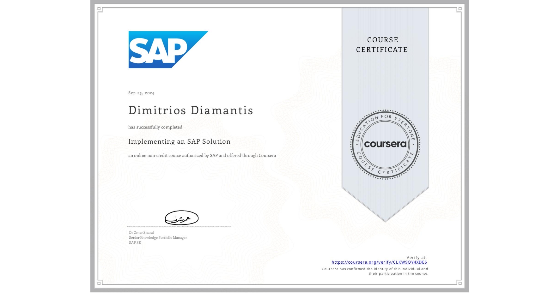Click the 'Senior Knowledge Portfolio Manager' title
The height and width of the screenshot is (293, 560).
click(158, 237)
